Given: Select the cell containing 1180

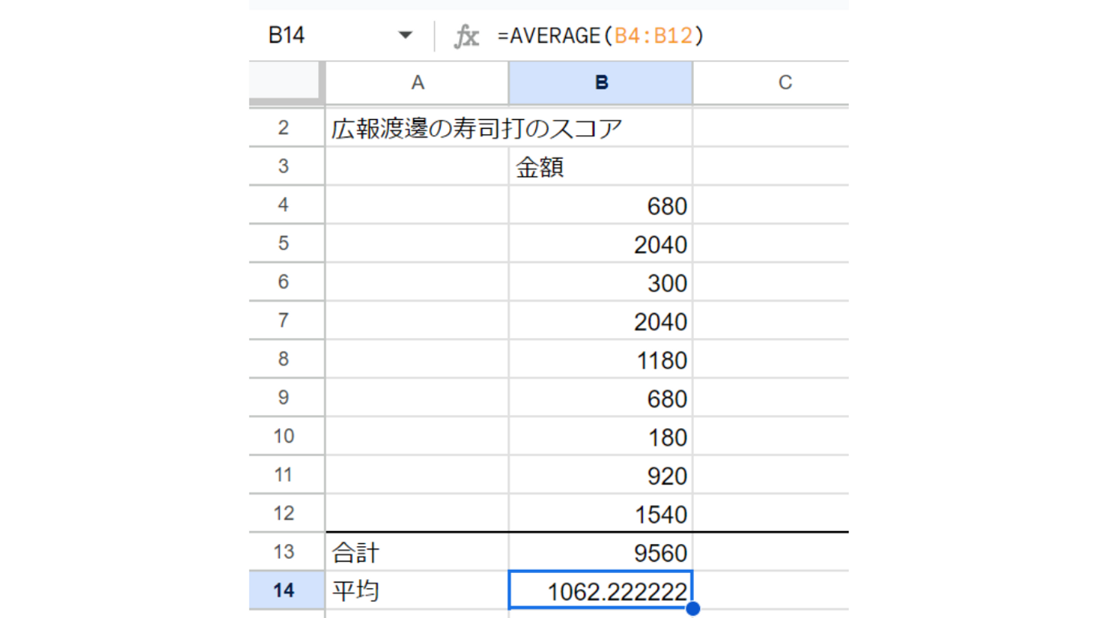Looking at the screenshot, I should 601,359.
